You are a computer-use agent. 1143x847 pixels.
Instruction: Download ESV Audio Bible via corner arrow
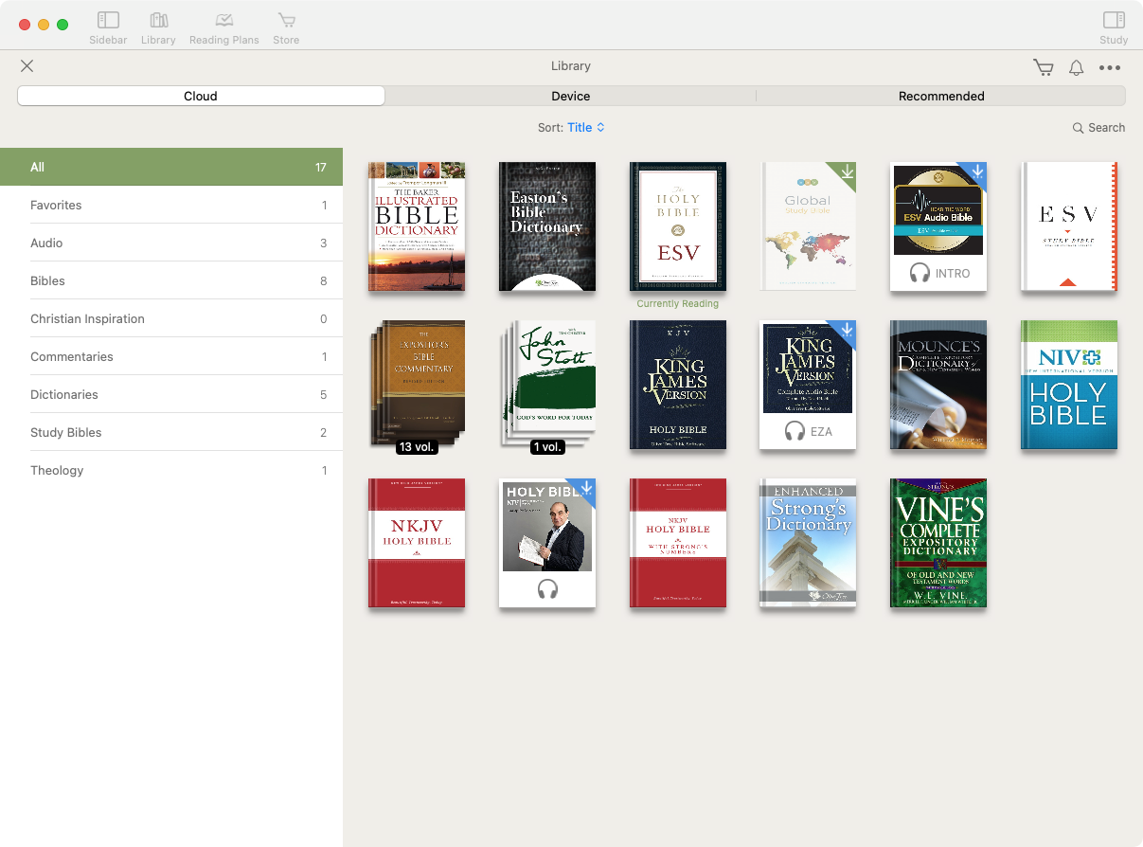click(977, 171)
